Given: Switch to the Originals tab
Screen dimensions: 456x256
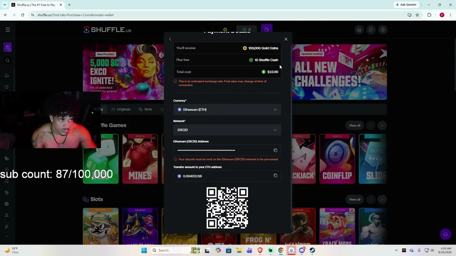Looking at the screenshot, I should pos(121,109).
